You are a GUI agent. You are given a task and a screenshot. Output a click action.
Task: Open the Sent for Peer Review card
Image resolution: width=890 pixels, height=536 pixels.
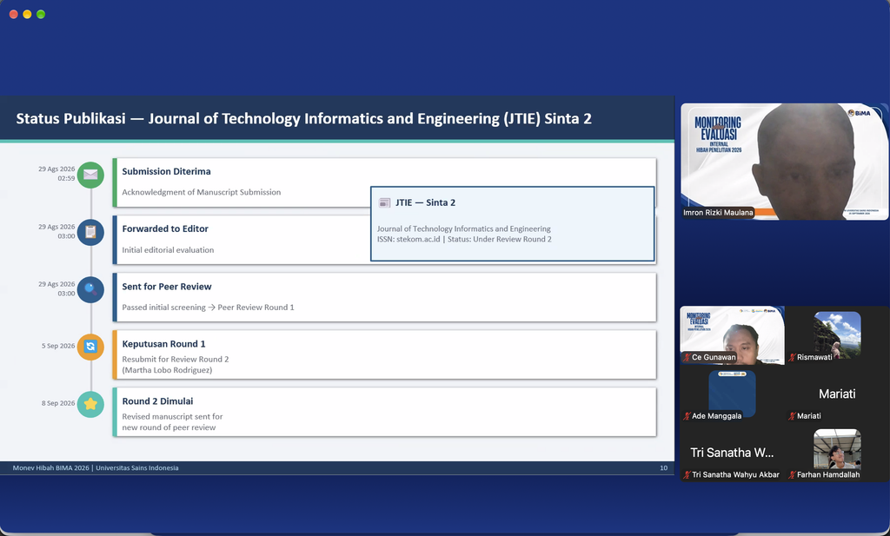click(385, 297)
